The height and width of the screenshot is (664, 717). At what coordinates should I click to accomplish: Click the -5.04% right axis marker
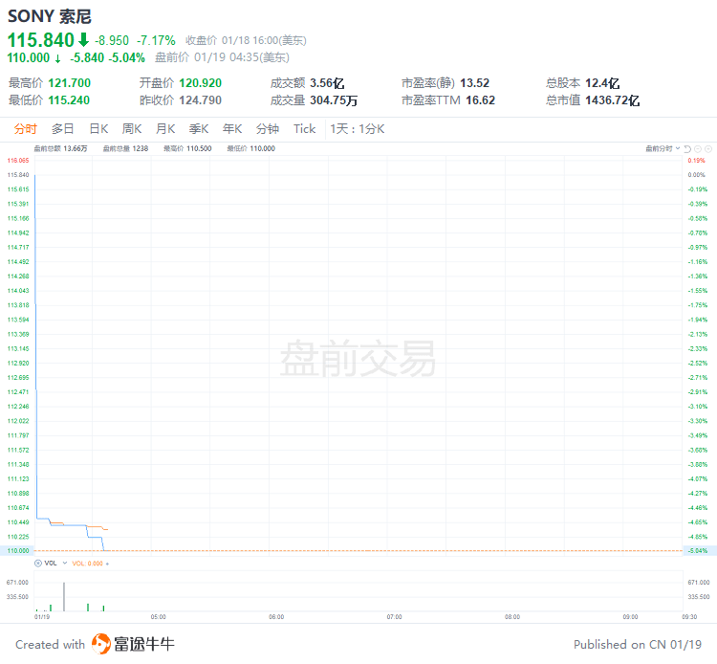tap(699, 551)
